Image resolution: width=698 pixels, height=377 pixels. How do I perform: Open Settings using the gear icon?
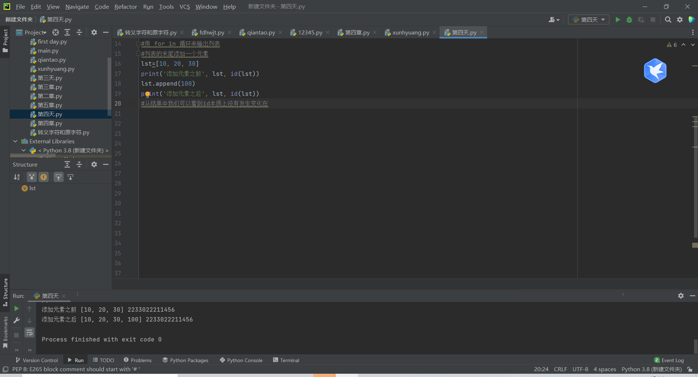680,20
